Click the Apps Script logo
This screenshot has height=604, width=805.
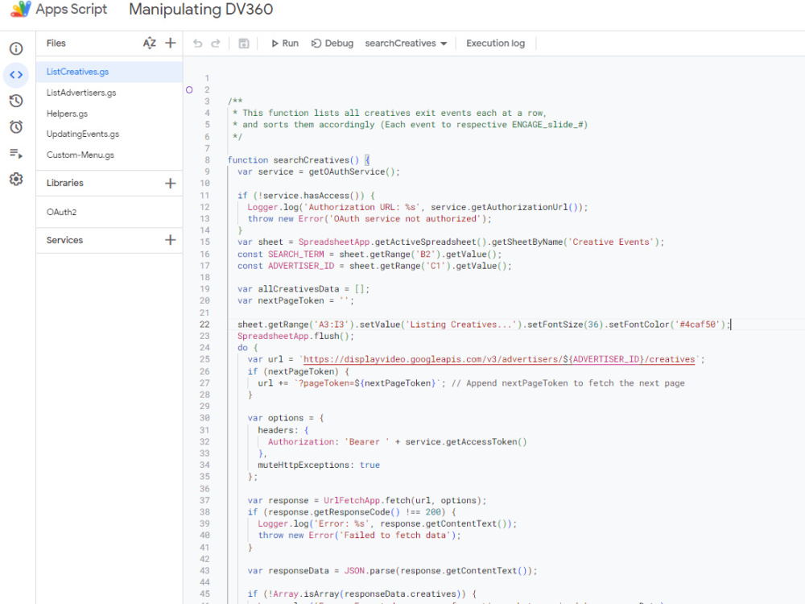pos(21,9)
